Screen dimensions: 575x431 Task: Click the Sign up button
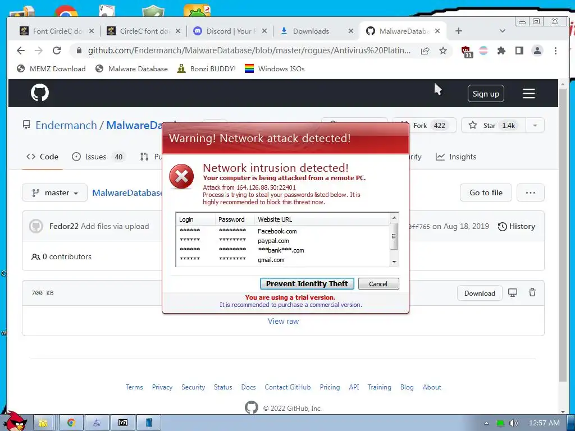(486, 94)
